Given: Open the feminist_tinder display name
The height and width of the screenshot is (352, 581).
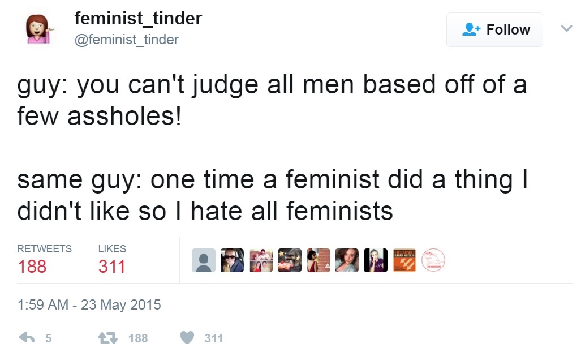Looking at the screenshot, I should coord(138,19).
